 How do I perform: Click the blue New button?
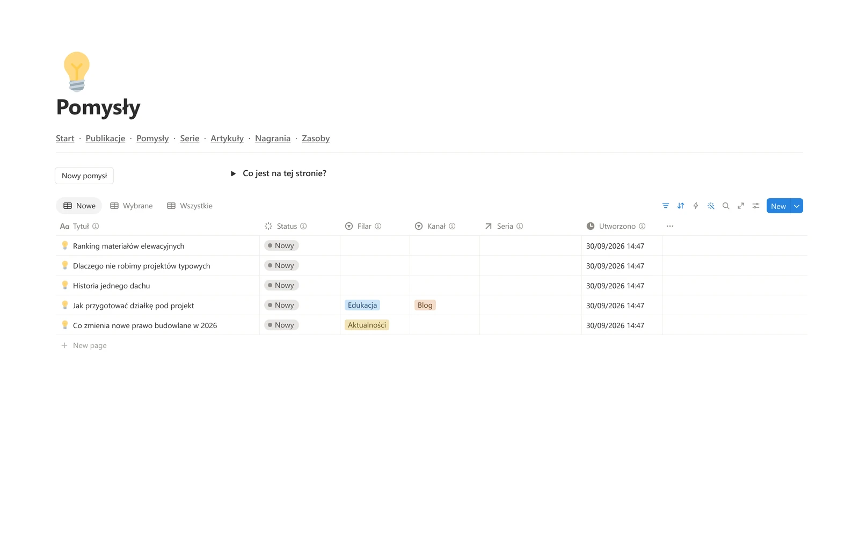click(x=778, y=206)
